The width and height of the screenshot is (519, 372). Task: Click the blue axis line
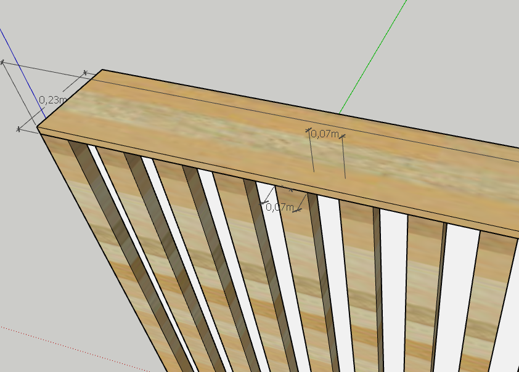tap(23, 73)
